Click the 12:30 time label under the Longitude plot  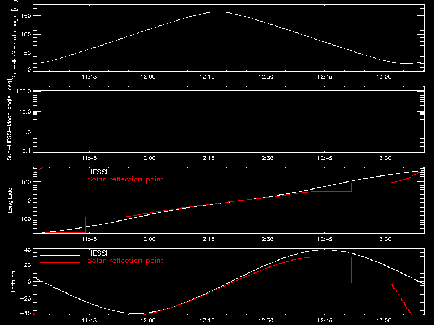pos(266,239)
